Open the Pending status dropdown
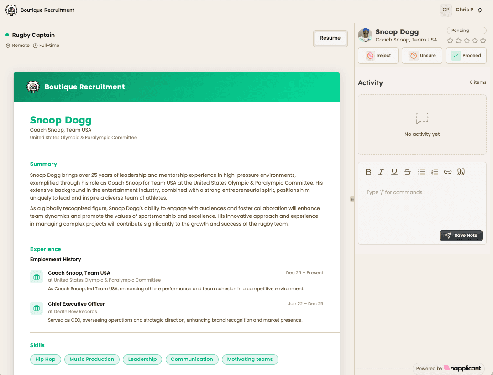Image resolution: width=493 pixels, height=375 pixels. (467, 31)
